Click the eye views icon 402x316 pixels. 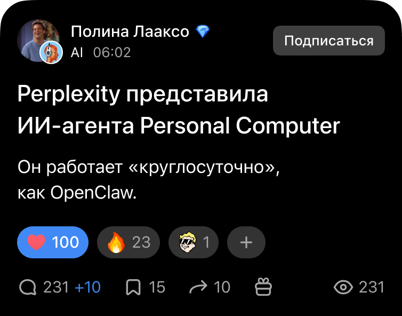tap(343, 287)
